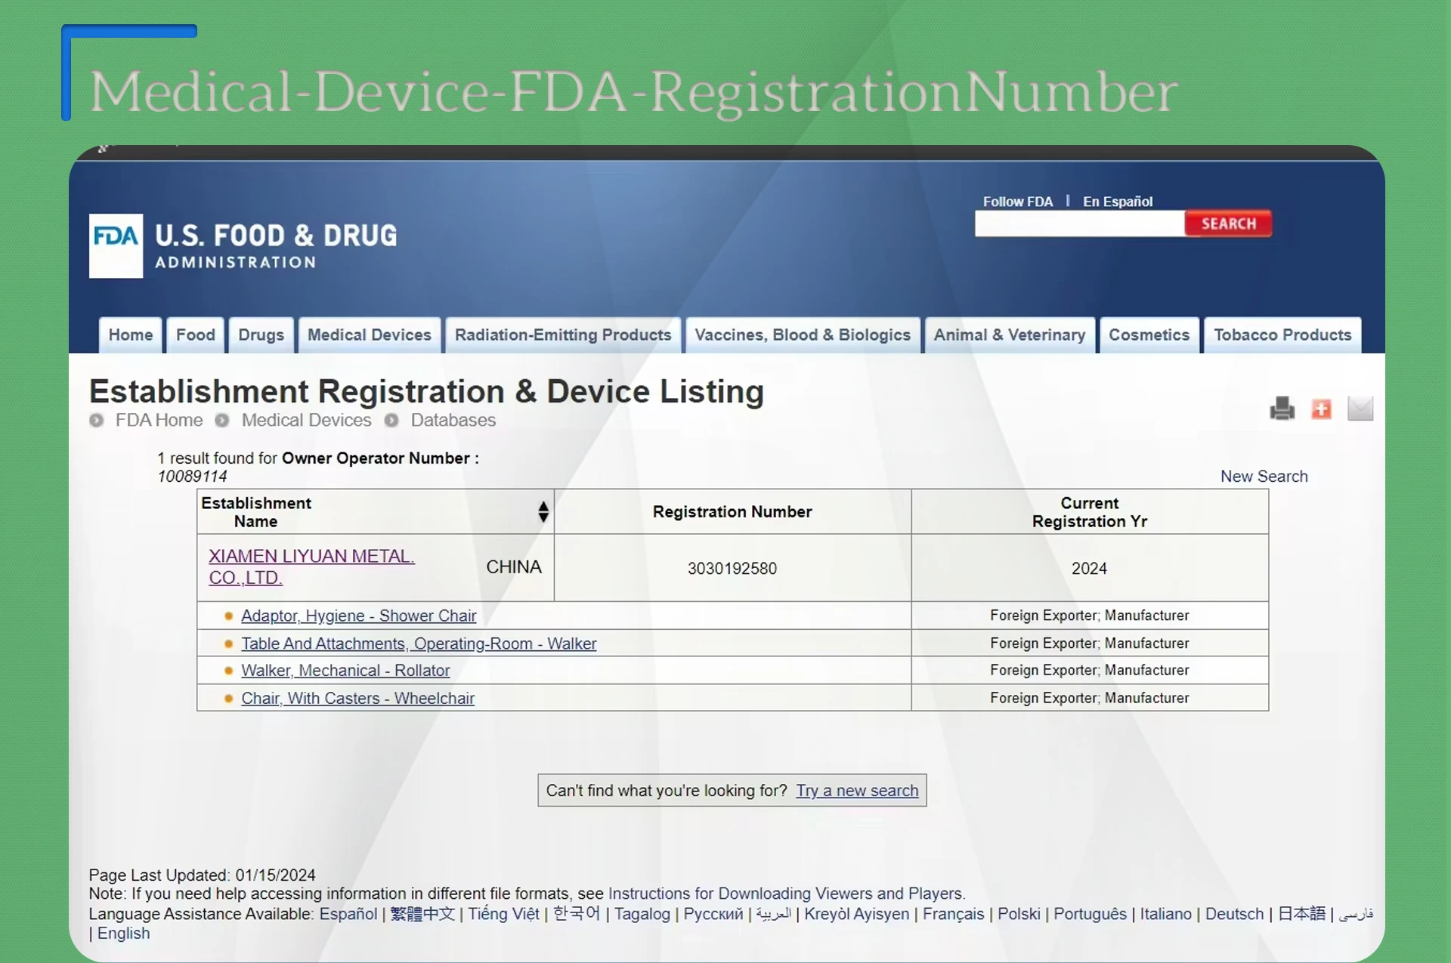Sort by Establishment Name arrows
The width and height of the screenshot is (1451, 963).
pos(543,512)
